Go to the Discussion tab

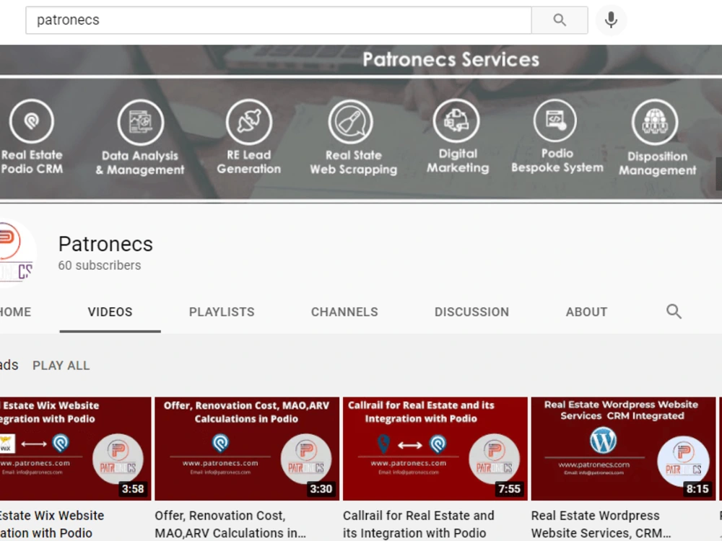(x=471, y=312)
